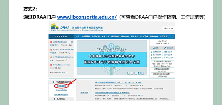222x105 pixels.
Task: Select banner slide 1 indicator
Action: (x=128, y=73)
